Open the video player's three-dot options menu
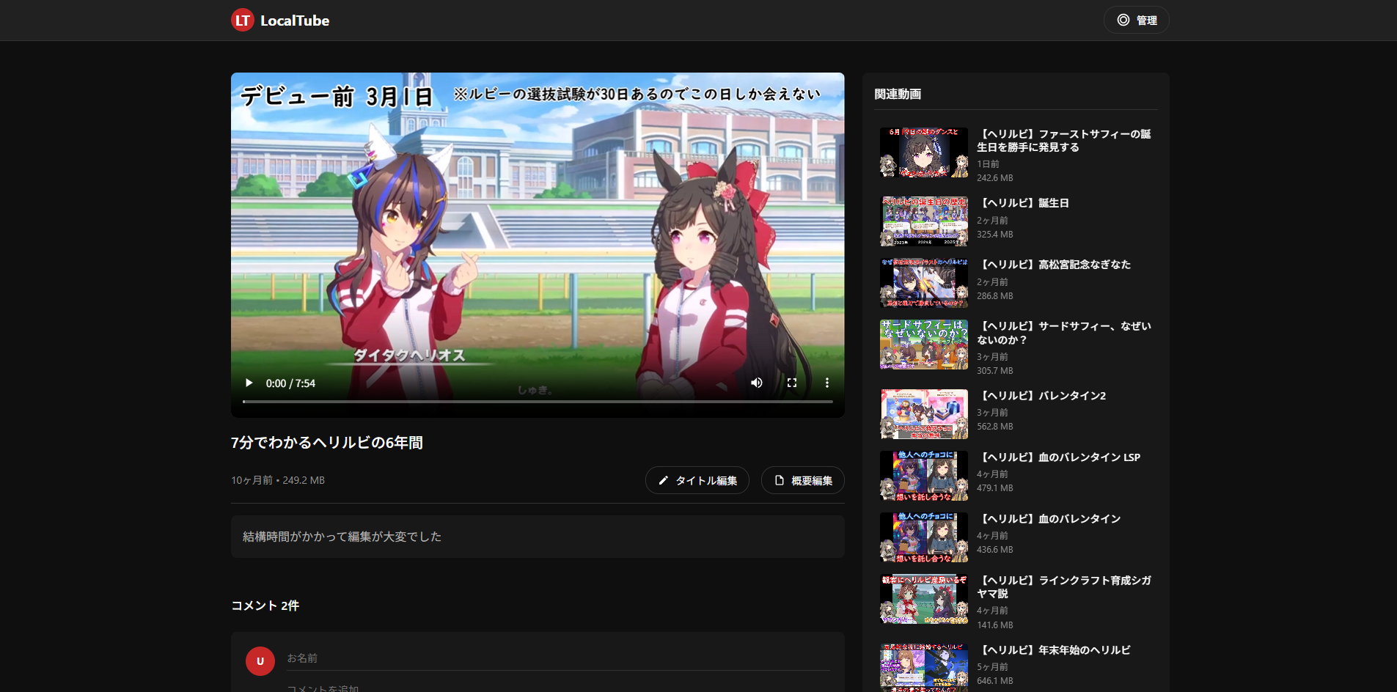 coord(827,383)
